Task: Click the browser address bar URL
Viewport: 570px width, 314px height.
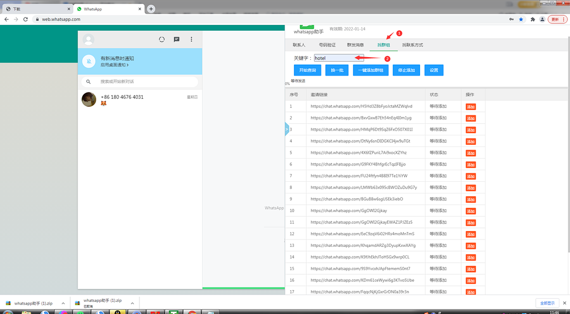Action: [61, 20]
